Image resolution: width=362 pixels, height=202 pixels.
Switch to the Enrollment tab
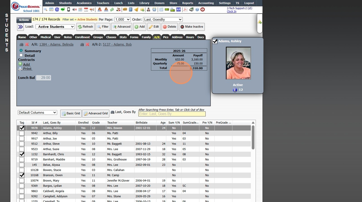click(x=82, y=37)
